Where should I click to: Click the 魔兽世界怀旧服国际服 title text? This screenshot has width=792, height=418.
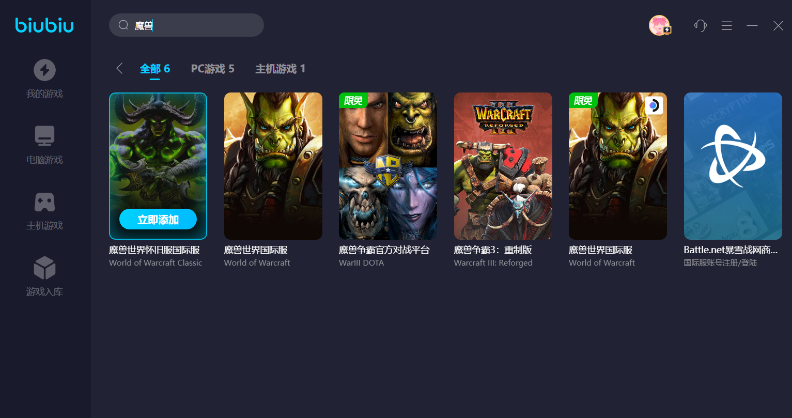154,250
